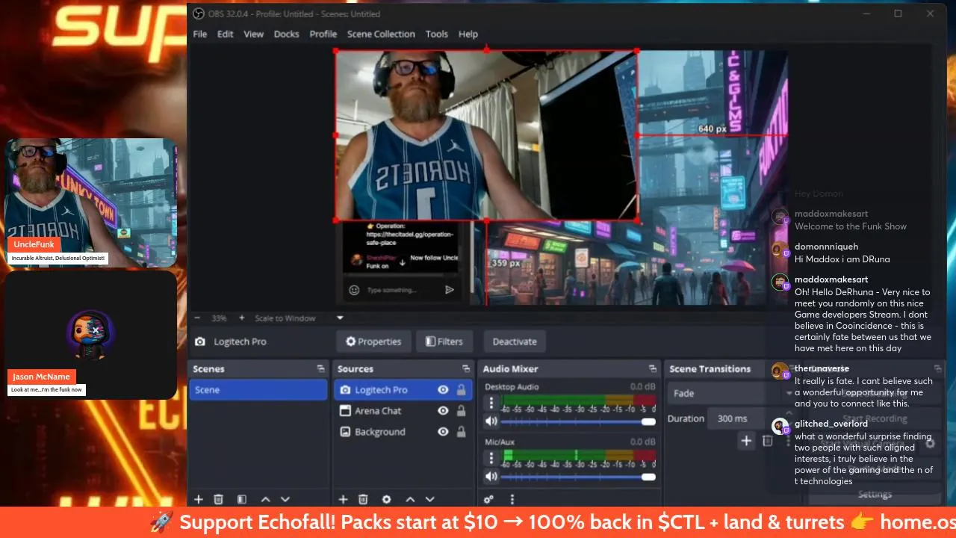Open advanced audio properties gears icon

click(488, 499)
